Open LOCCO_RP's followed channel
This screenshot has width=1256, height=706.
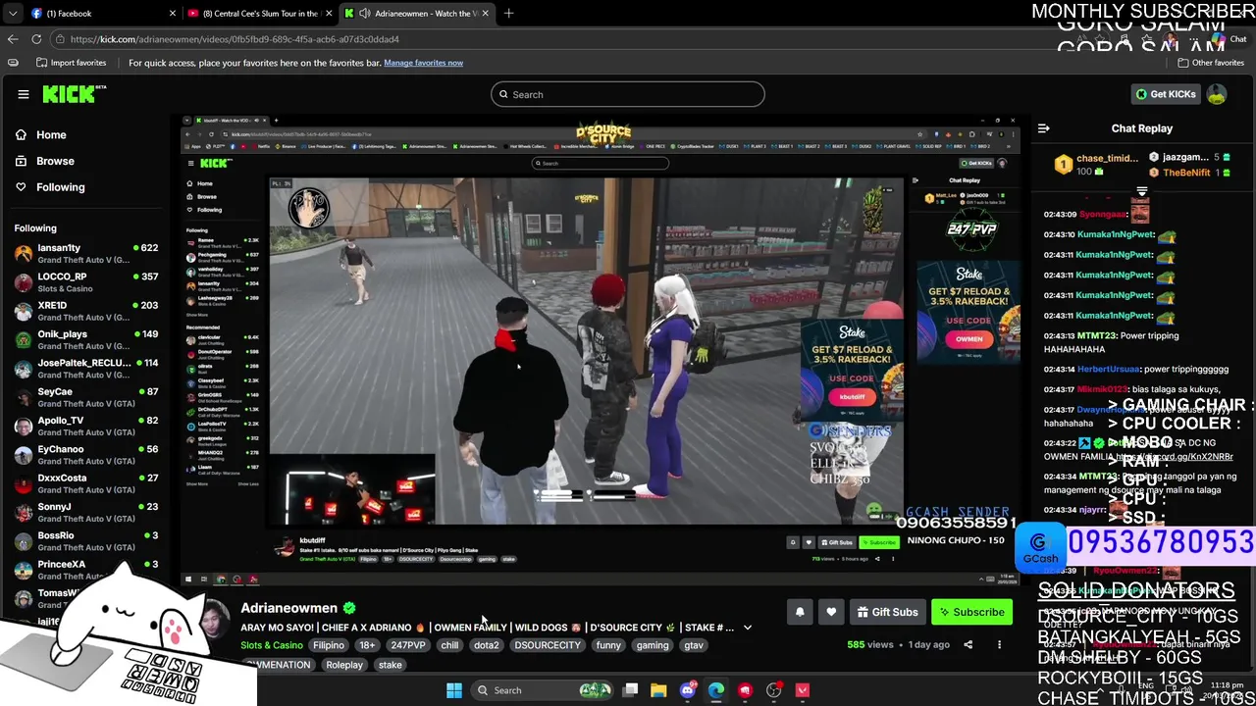pyautogui.click(x=86, y=281)
